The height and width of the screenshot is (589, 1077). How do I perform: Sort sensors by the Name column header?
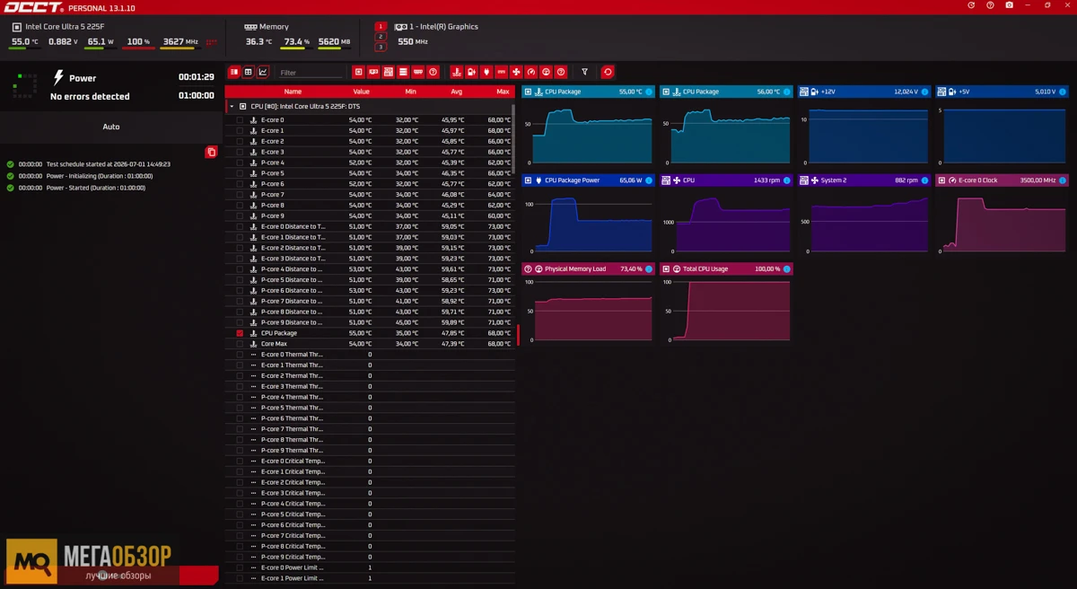pos(293,92)
